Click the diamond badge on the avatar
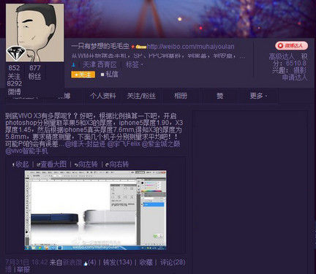This screenshot has height=274, width=316. tap(16, 53)
